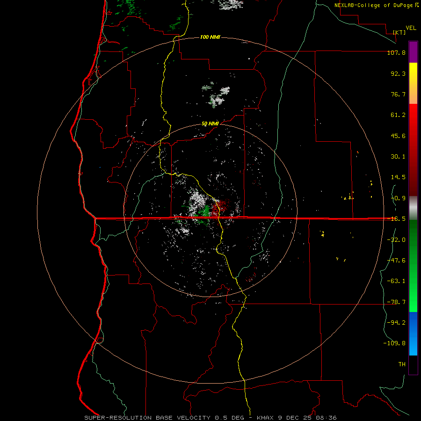Click the 50 NMI range ring label
The image size is (421, 421).
210,124
